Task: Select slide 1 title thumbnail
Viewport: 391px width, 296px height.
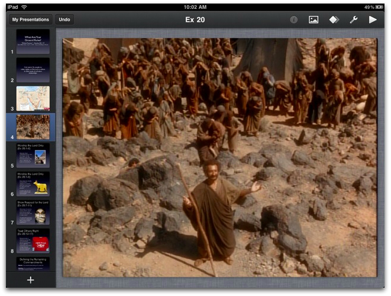Action: (x=33, y=41)
